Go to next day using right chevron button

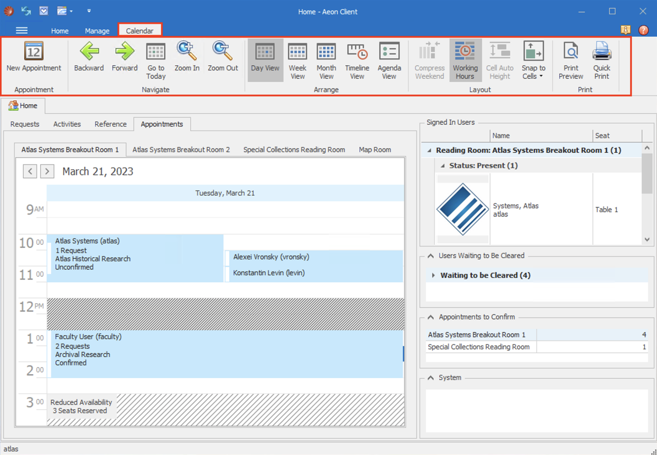(x=47, y=171)
